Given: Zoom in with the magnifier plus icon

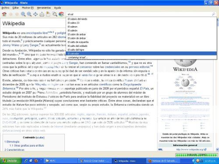Looking at the screenshot, I should click(x=23, y=14).
